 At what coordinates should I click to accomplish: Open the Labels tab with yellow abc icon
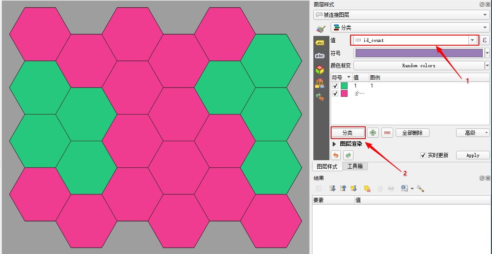click(320, 43)
